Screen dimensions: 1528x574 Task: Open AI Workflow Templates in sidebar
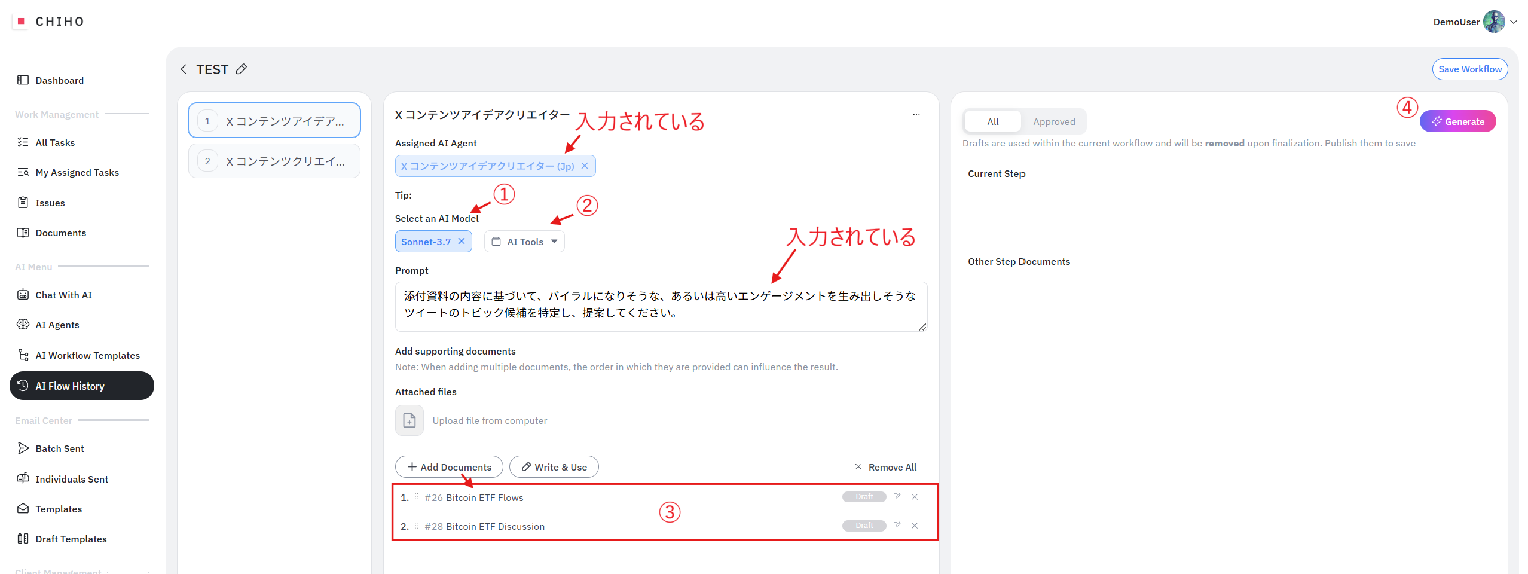[x=87, y=355]
